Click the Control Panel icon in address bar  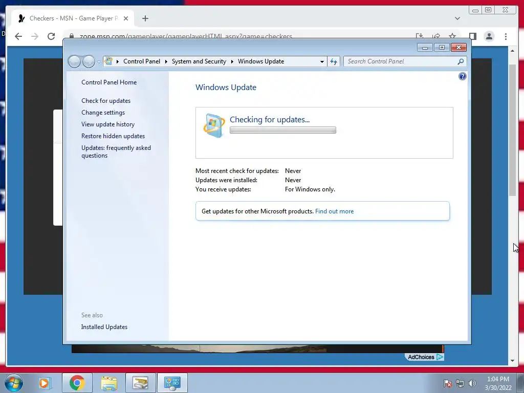pos(108,61)
